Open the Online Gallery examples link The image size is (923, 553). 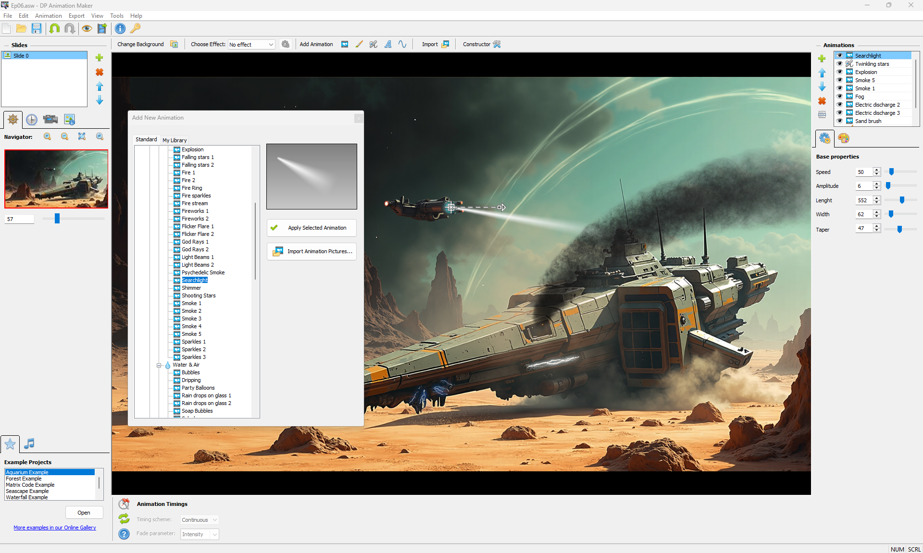coord(55,528)
